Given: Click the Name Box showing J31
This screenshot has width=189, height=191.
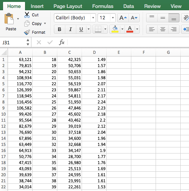Looking at the screenshot, I should point(13,42).
